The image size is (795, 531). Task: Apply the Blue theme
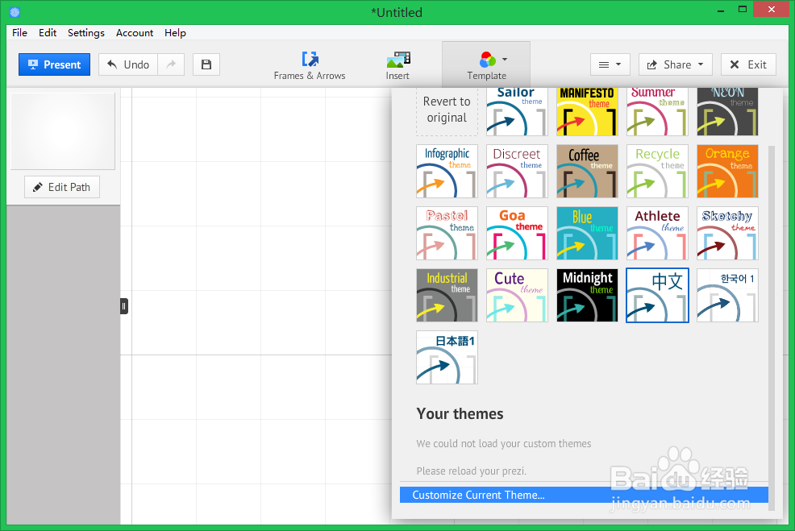587,233
